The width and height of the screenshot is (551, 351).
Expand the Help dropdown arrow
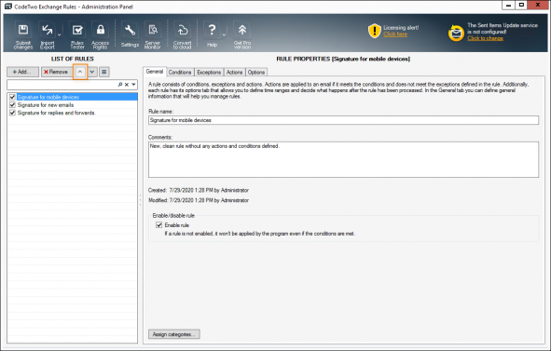pos(224,34)
